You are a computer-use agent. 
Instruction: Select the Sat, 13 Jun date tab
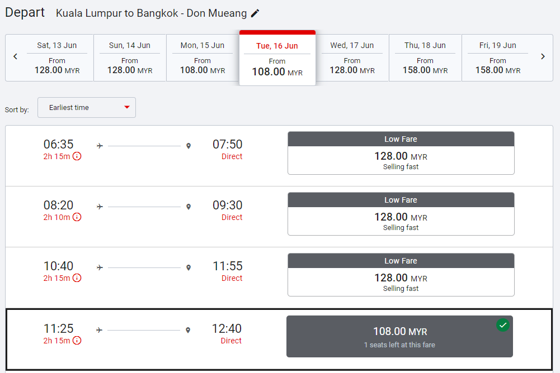pyautogui.click(x=57, y=58)
